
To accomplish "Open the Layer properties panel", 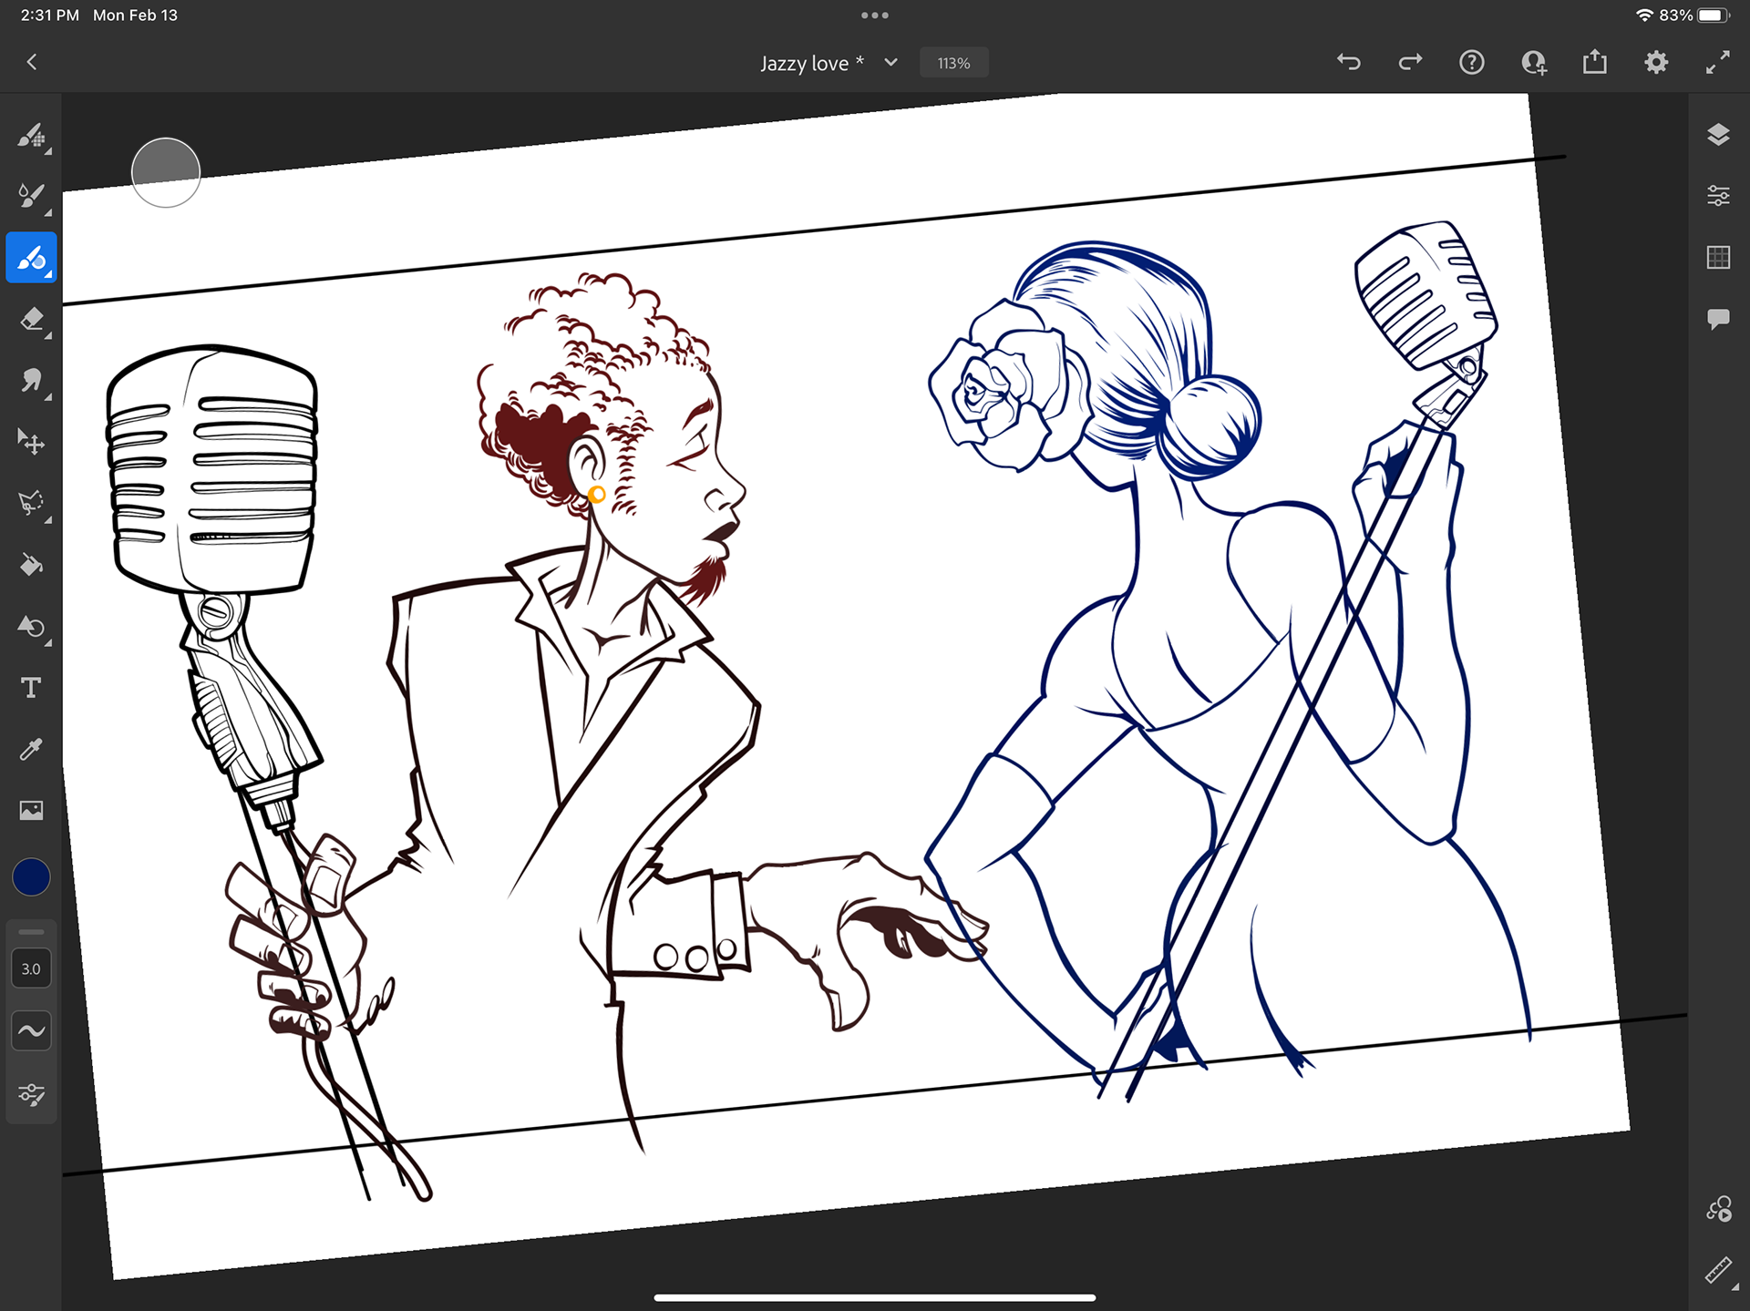I will (x=1718, y=196).
